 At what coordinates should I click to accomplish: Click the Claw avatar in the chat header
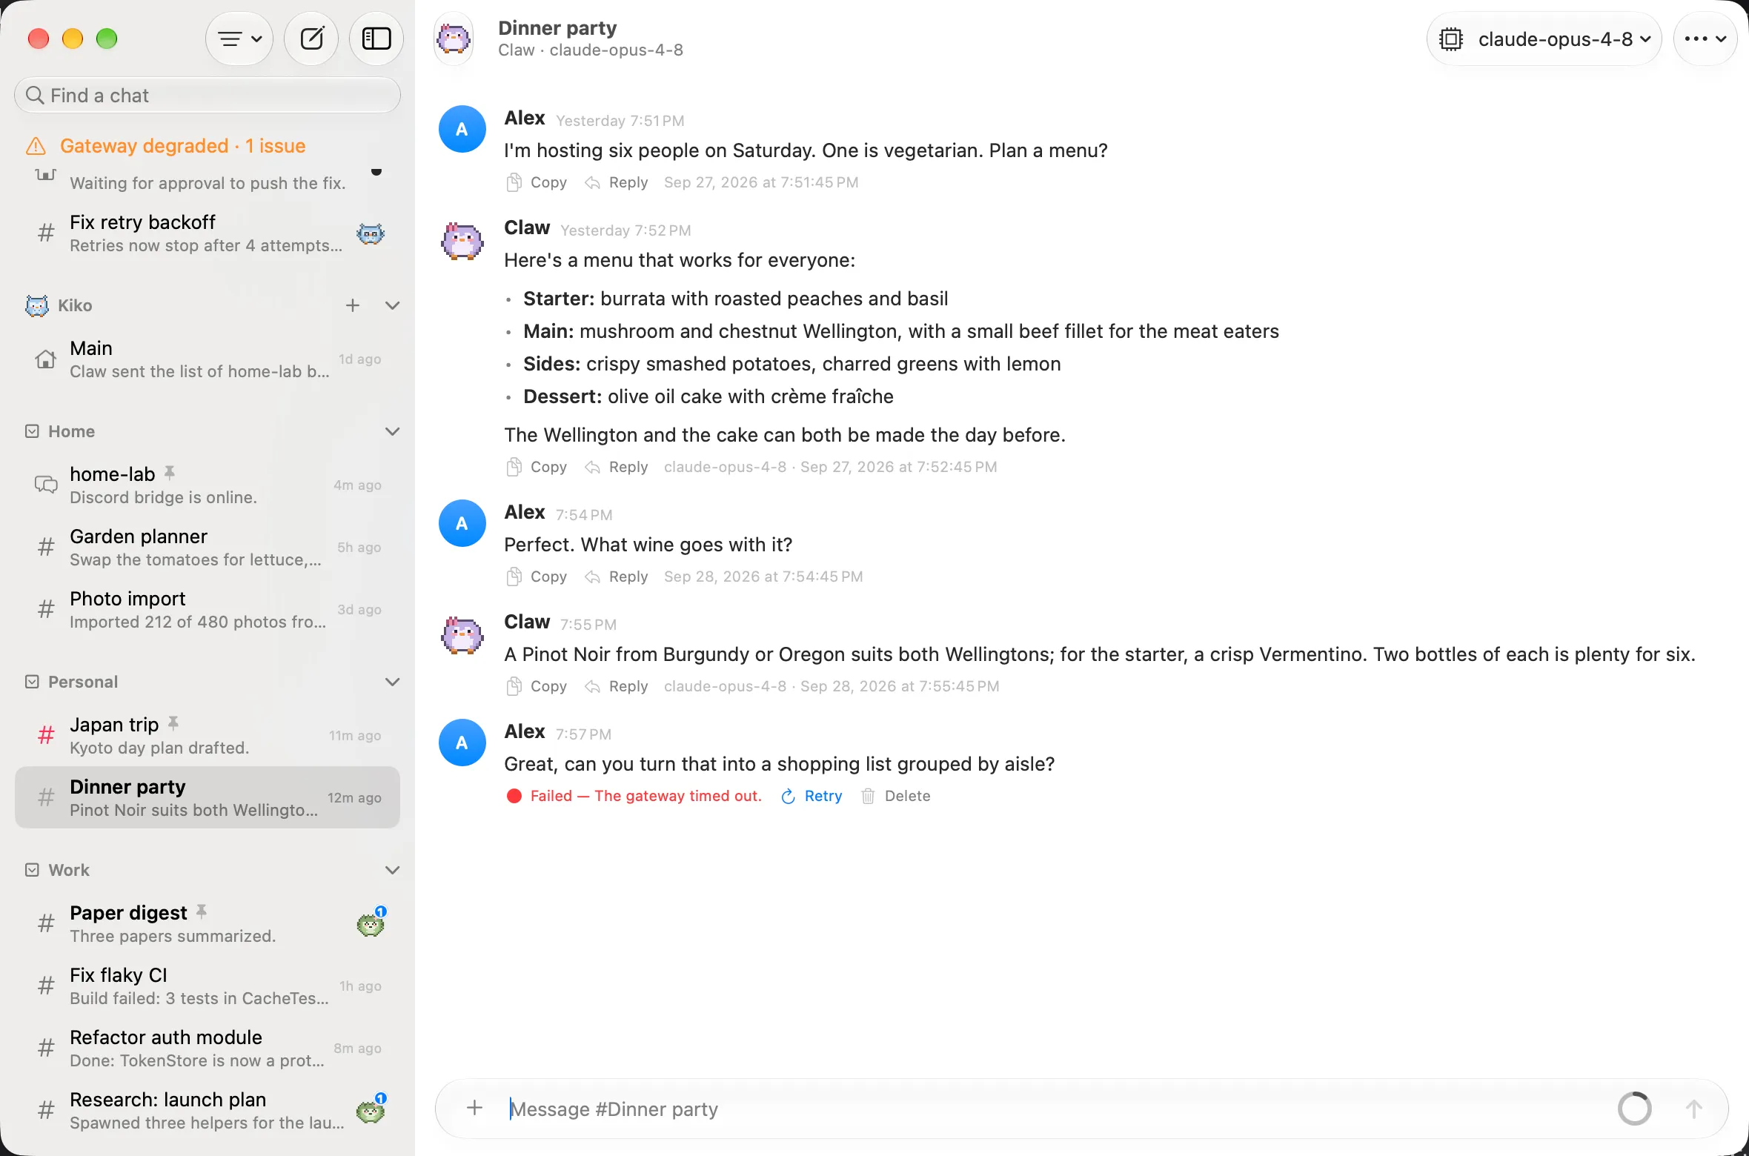(x=454, y=39)
